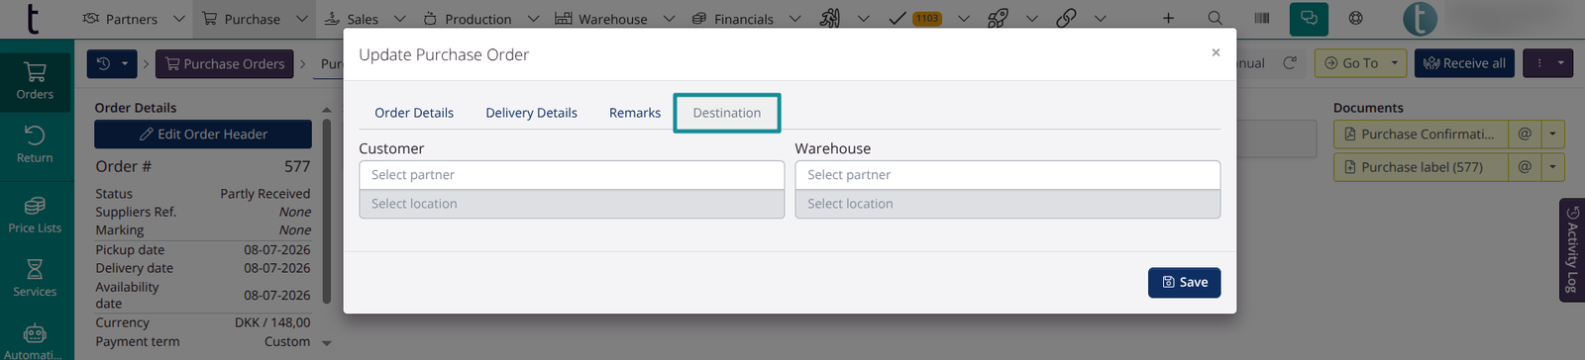This screenshot has width=1585, height=360.
Task: Email the Purchase Confirmation document
Action: point(1525,135)
